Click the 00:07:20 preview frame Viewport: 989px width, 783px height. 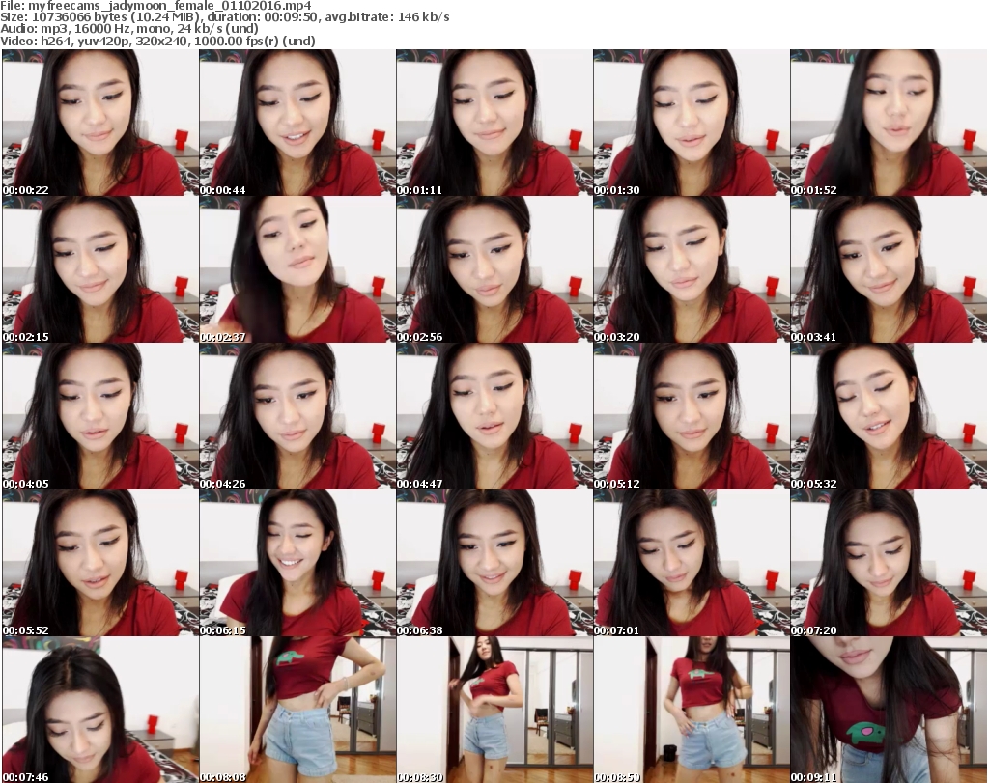(x=889, y=563)
